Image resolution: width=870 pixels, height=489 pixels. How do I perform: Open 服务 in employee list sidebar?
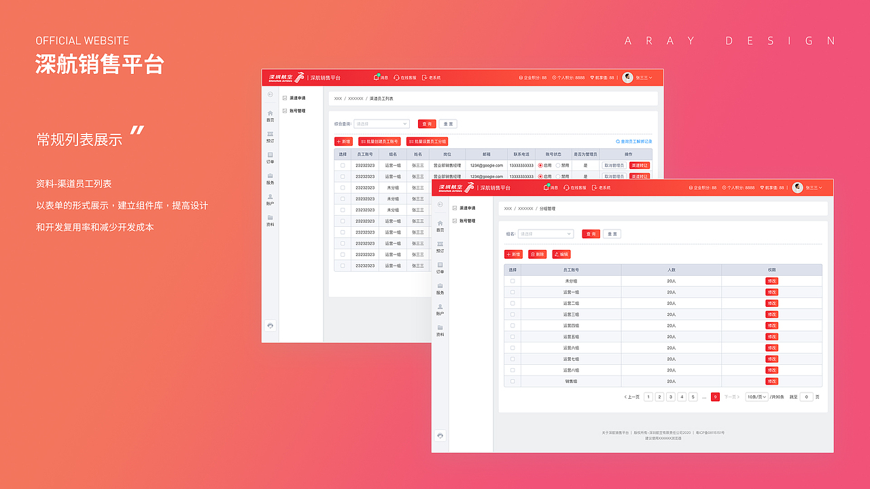pos(270,179)
